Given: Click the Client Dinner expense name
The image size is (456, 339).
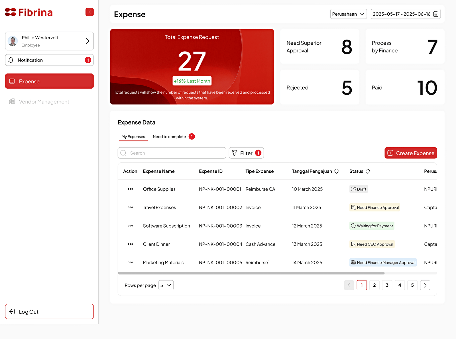Looking at the screenshot, I should click(x=156, y=244).
